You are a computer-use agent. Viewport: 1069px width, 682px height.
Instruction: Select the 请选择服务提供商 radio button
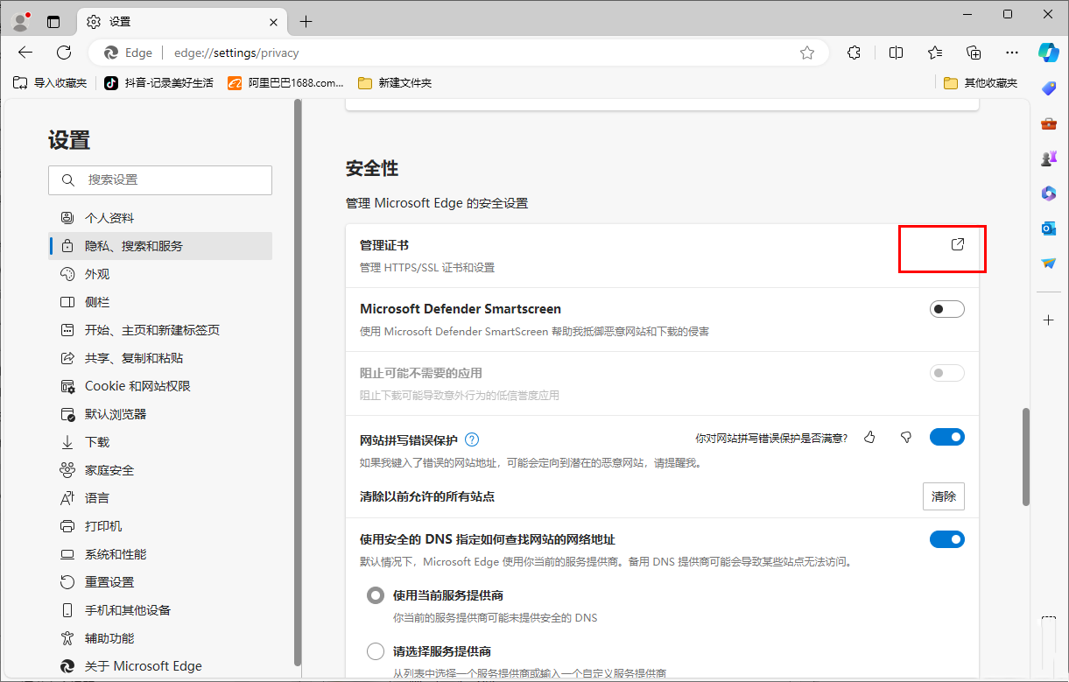click(x=376, y=651)
